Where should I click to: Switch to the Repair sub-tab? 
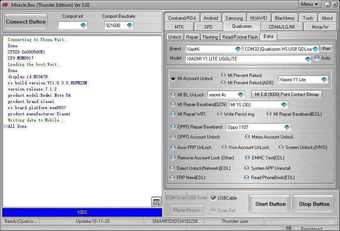tap(192, 37)
